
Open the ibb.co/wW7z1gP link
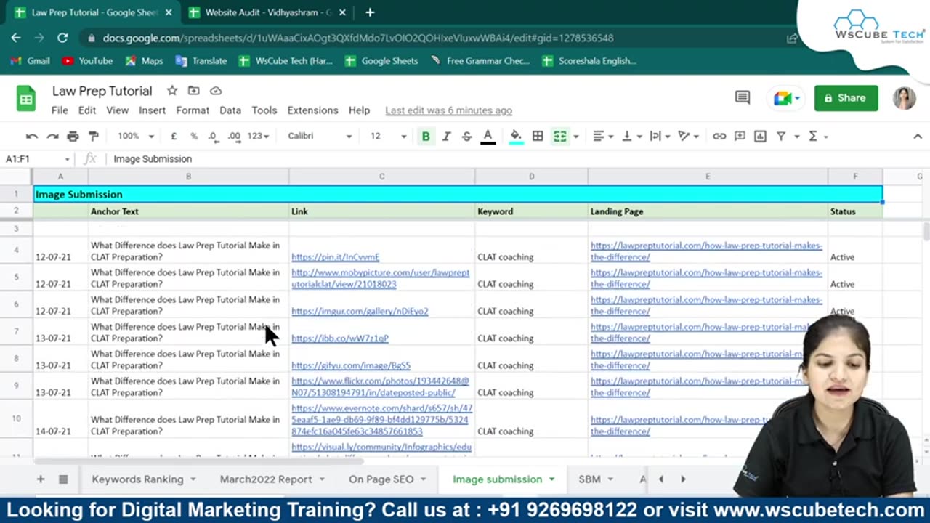coord(340,338)
